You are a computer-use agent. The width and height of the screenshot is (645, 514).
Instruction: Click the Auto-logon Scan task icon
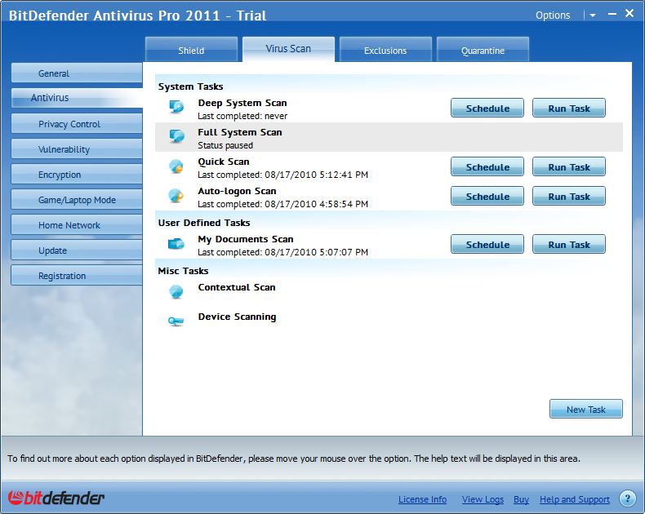176,195
